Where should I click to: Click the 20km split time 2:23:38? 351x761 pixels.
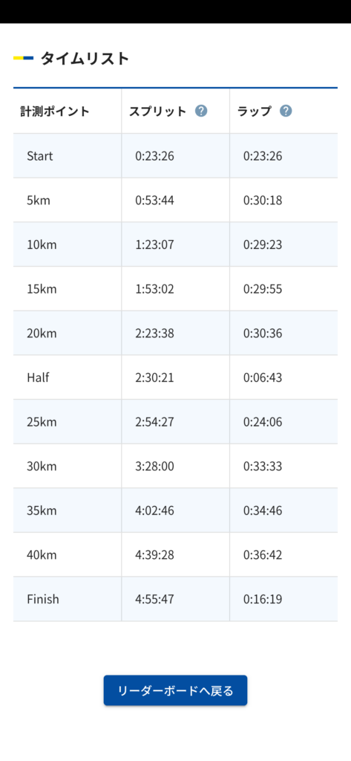click(x=154, y=334)
